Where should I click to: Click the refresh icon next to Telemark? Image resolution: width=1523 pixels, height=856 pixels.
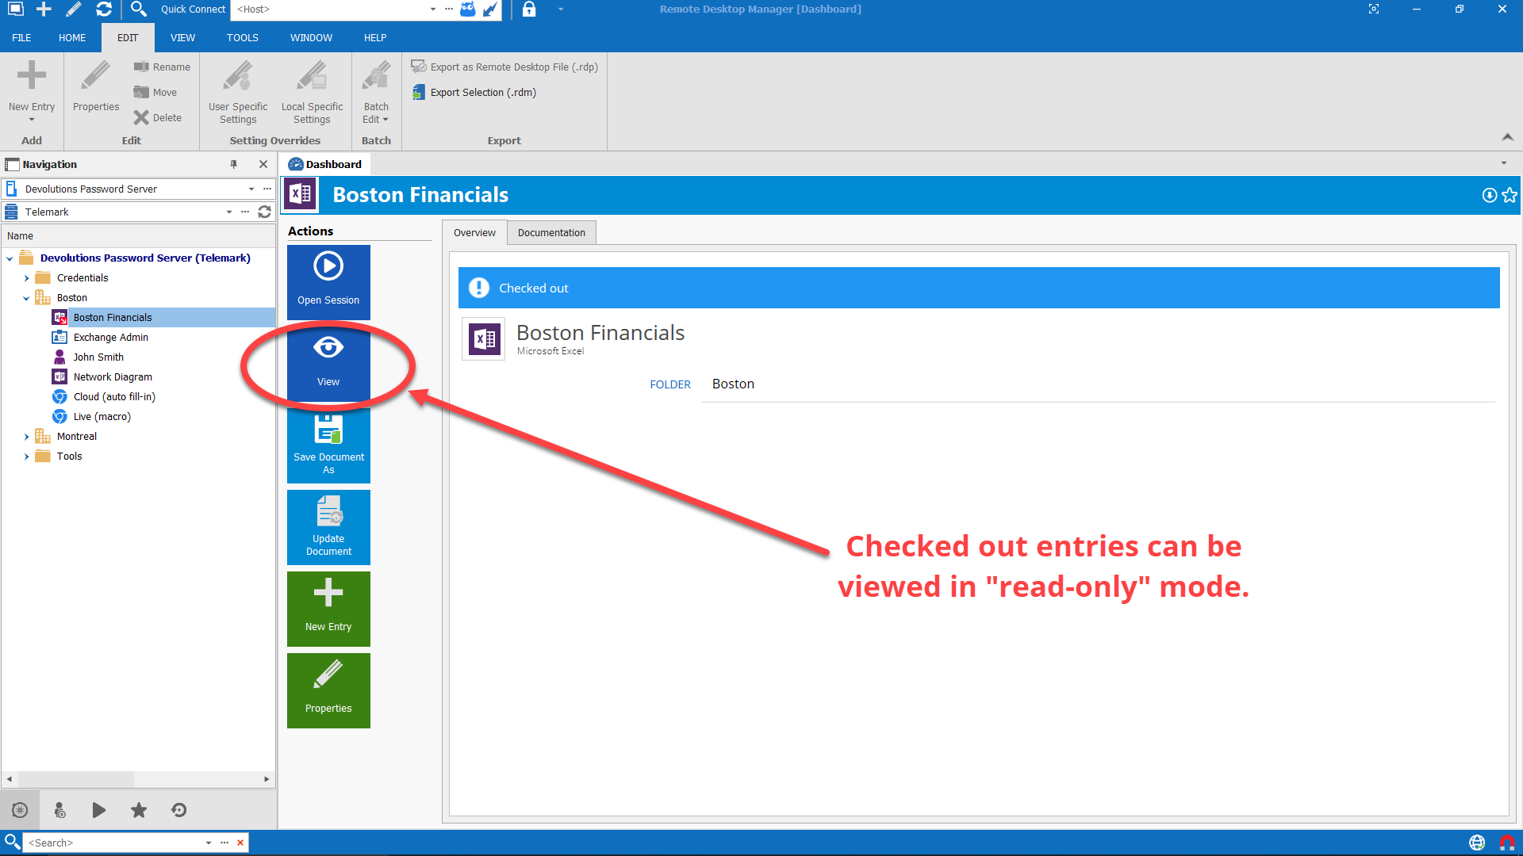tap(265, 212)
